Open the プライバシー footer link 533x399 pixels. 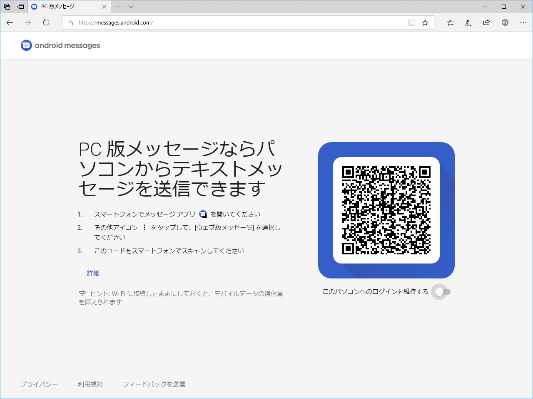[39, 384]
